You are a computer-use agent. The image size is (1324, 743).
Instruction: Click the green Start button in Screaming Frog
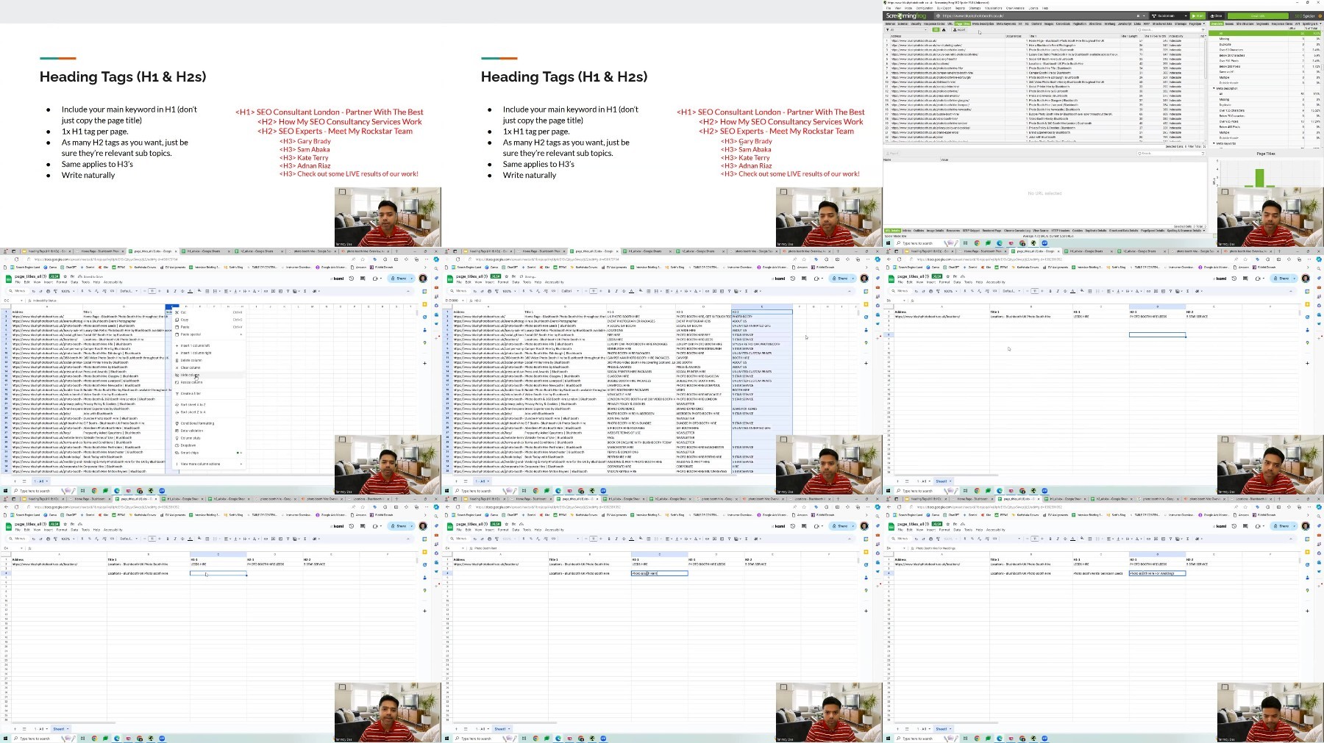1199,15
